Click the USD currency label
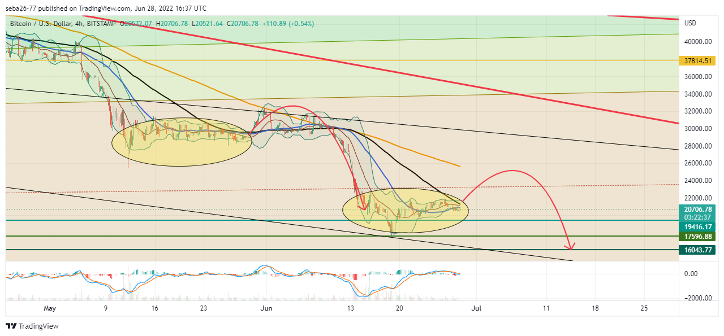Screen dimensions: 724x336 [690, 23]
